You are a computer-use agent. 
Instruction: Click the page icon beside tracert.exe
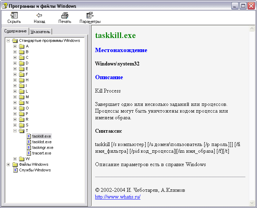pyautogui.click(x=29, y=153)
